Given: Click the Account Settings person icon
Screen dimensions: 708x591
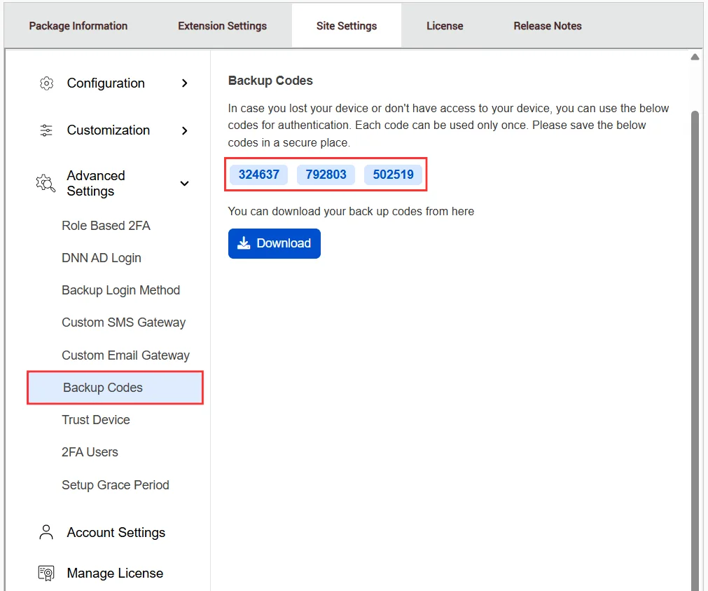Looking at the screenshot, I should point(46,532).
